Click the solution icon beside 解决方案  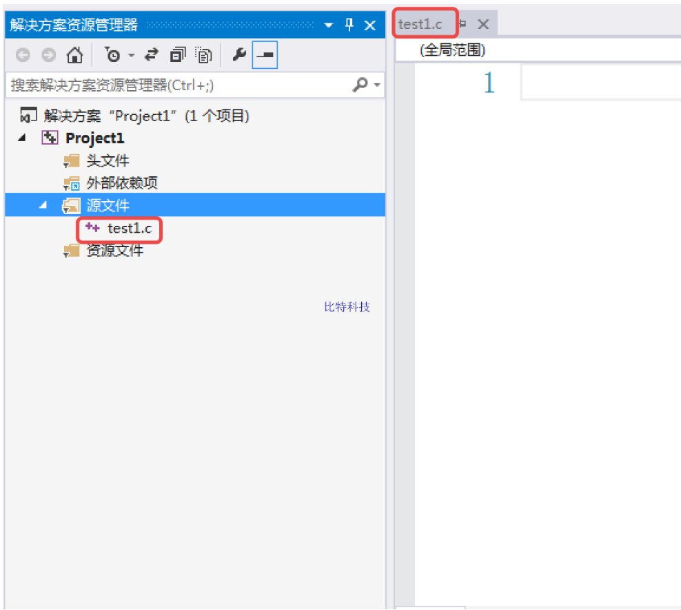[28, 116]
